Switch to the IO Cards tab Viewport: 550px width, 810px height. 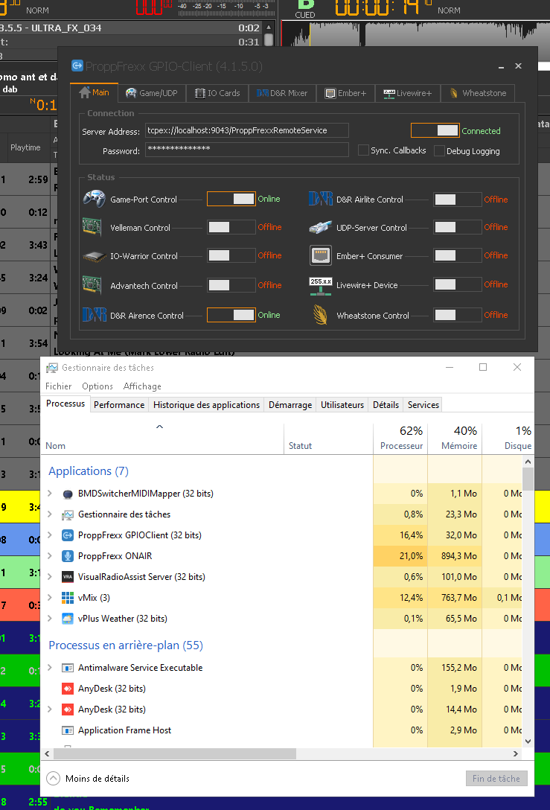217,93
